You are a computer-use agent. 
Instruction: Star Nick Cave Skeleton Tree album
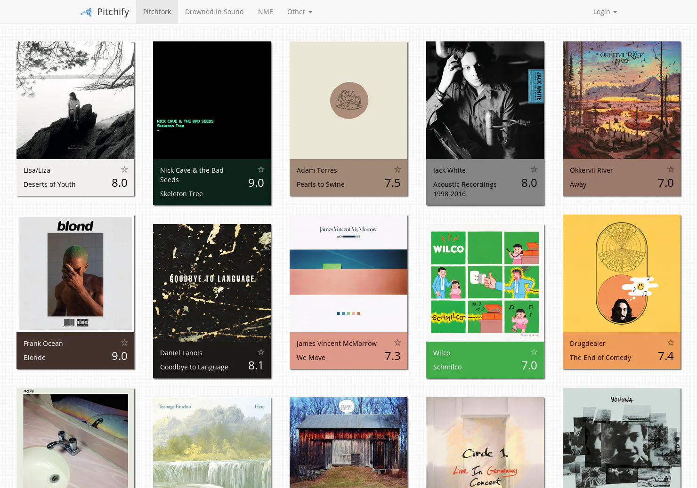261,169
